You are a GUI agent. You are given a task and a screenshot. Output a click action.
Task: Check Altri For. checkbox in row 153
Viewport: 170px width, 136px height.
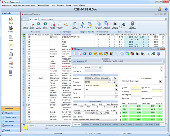click(163, 42)
